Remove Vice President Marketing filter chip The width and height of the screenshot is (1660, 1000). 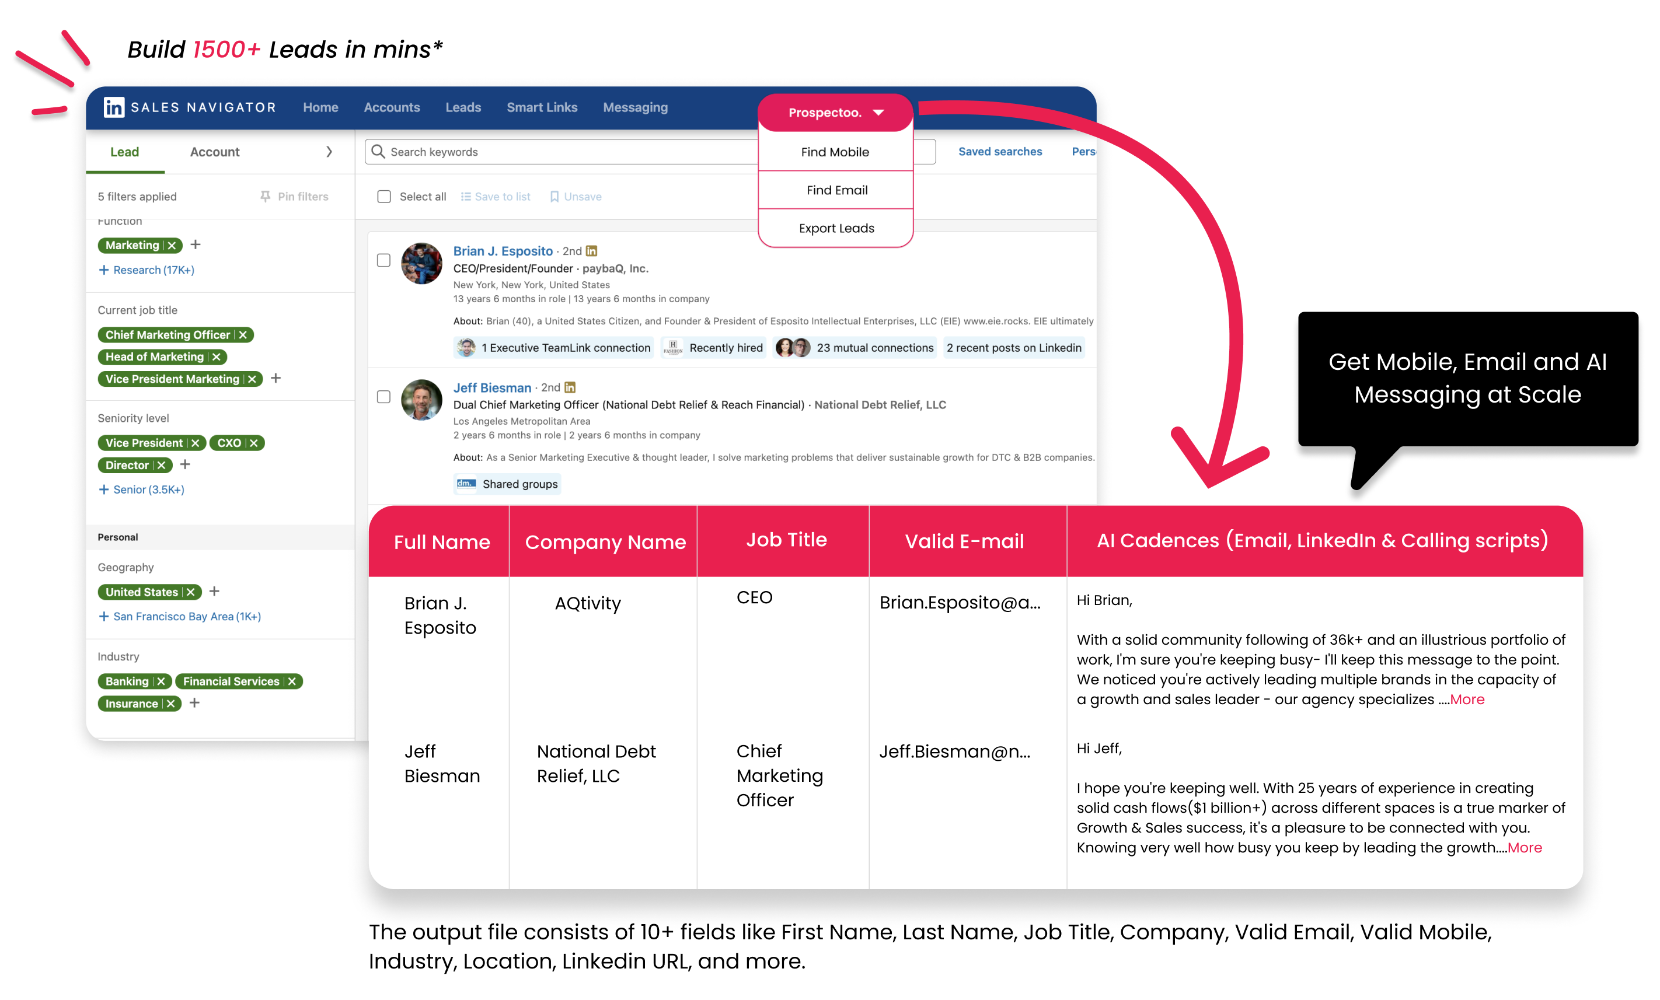[252, 379]
